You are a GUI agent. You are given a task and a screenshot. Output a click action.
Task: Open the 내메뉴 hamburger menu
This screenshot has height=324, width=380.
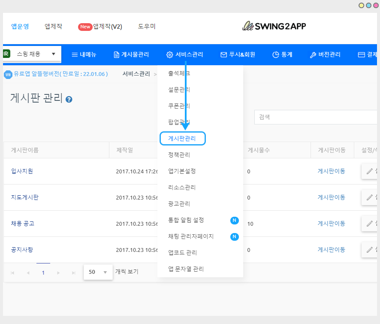84,55
